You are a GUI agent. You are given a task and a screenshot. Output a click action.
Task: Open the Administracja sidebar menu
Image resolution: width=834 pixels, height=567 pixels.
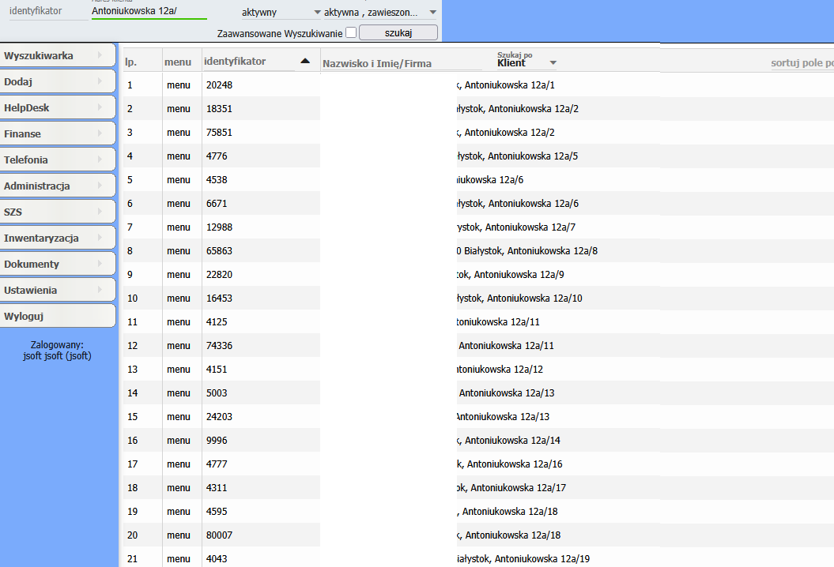pyautogui.click(x=58, y=186)
